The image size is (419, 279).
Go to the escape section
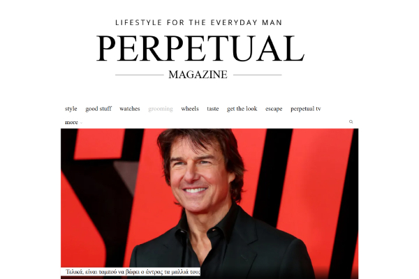(x=274, y=109)
